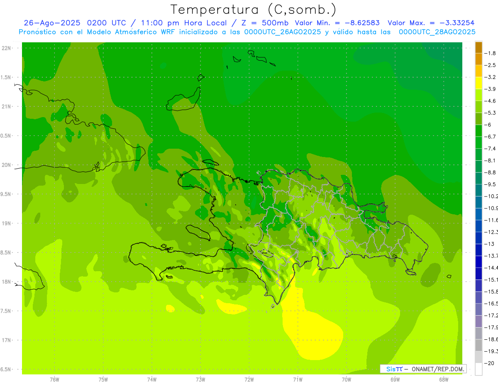Click the 20N latitude axis label

[7, 165]
